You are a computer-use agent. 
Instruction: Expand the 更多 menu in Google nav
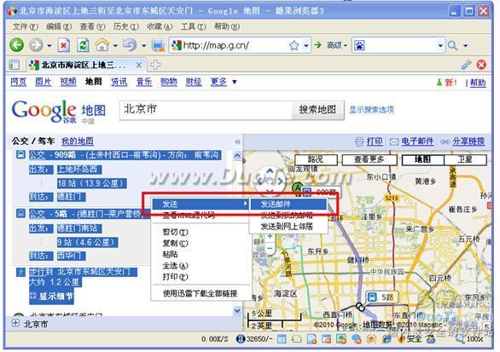click(x=224, y=82)
